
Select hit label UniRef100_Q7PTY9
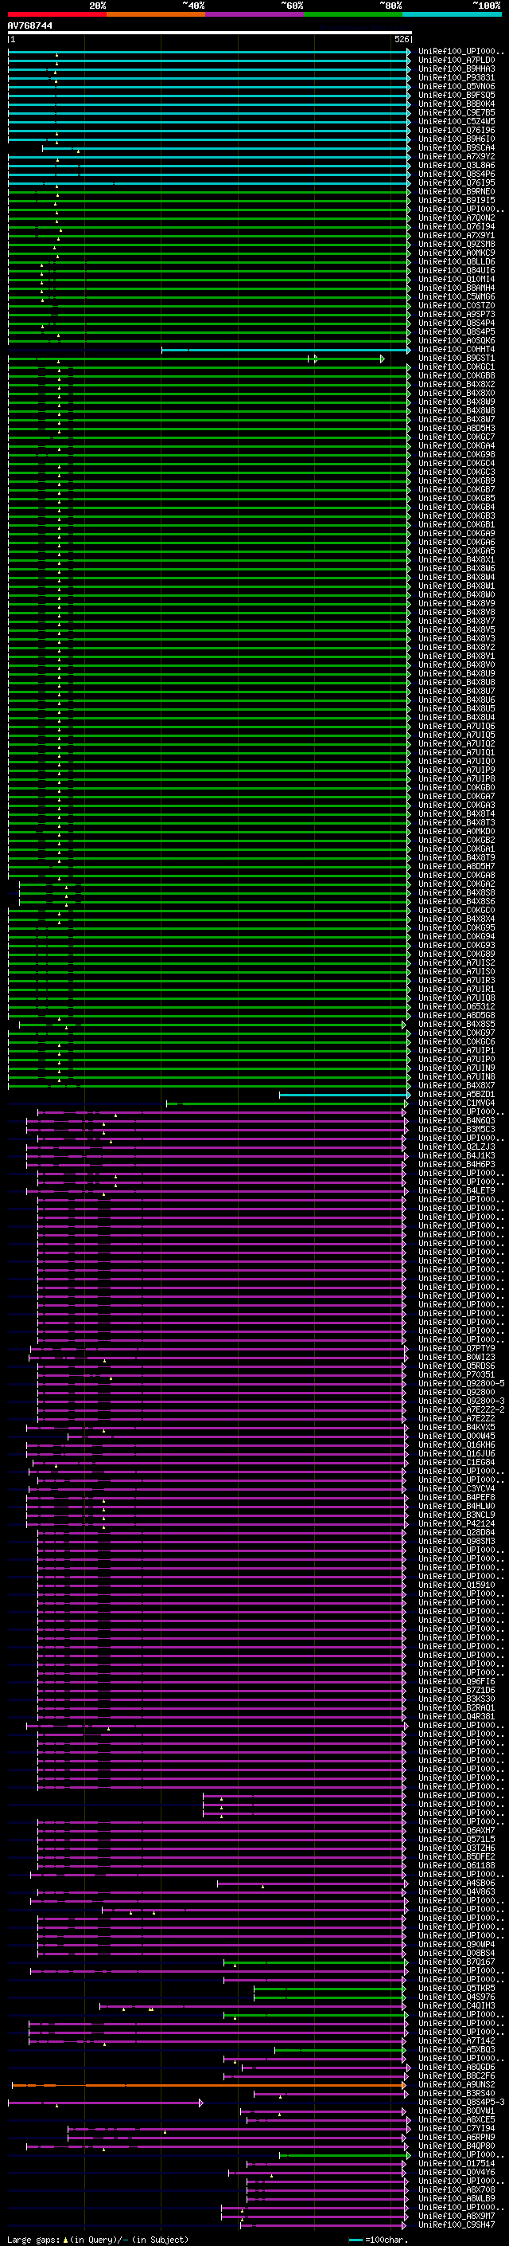click(457, 1349)
